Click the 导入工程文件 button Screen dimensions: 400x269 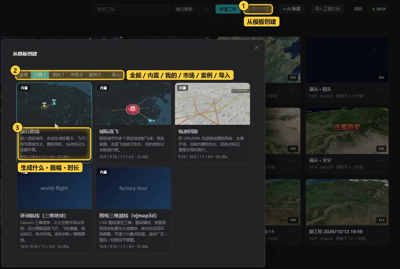pyautogui.click(x=327, y=9)
